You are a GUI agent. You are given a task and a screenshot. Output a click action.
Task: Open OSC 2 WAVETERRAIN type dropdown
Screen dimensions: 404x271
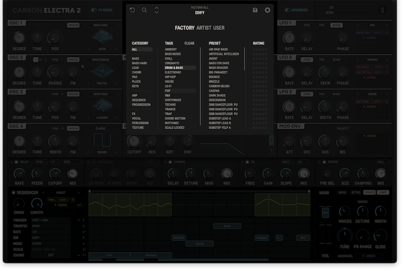tap(102, 60)
